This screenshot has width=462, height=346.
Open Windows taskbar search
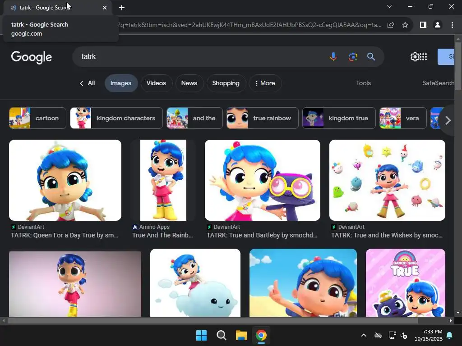point(221,335)
